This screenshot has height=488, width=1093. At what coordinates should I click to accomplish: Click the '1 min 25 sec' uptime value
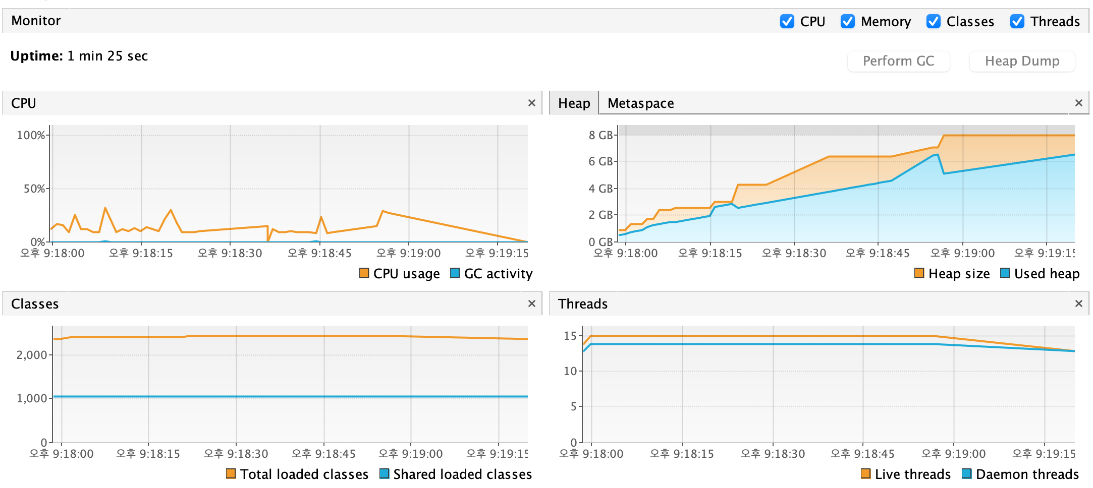(x=107, y=56)
